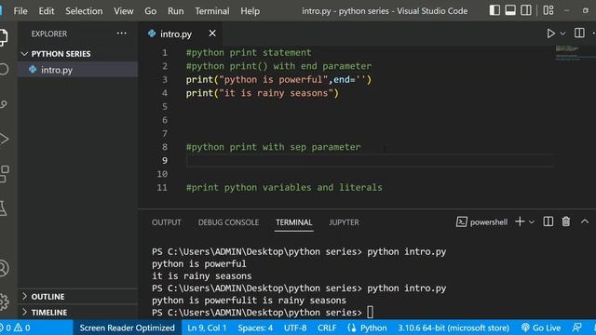Select Python language mode in status bar
The width and height of the screenshot is (596, 335).
pos(368,328)
